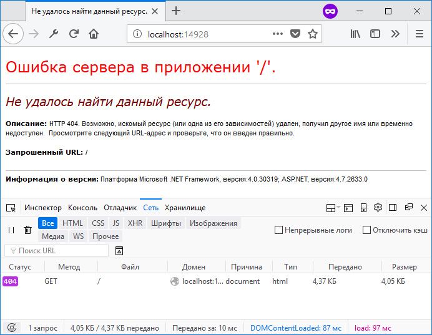Close the 'Не удалось найти данный ресурс' tab
This screenshot has width=432, height=335.
[155, 11]
